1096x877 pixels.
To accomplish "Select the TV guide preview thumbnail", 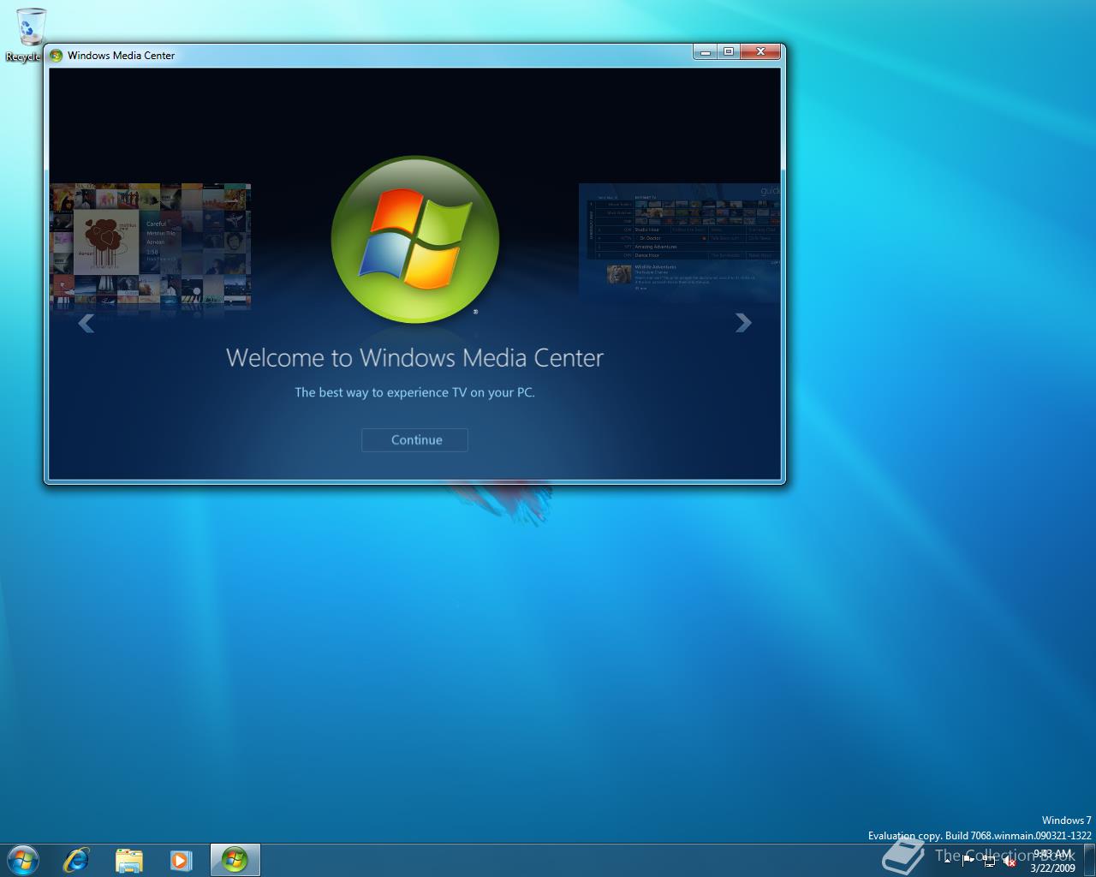I will pos(680,242).
